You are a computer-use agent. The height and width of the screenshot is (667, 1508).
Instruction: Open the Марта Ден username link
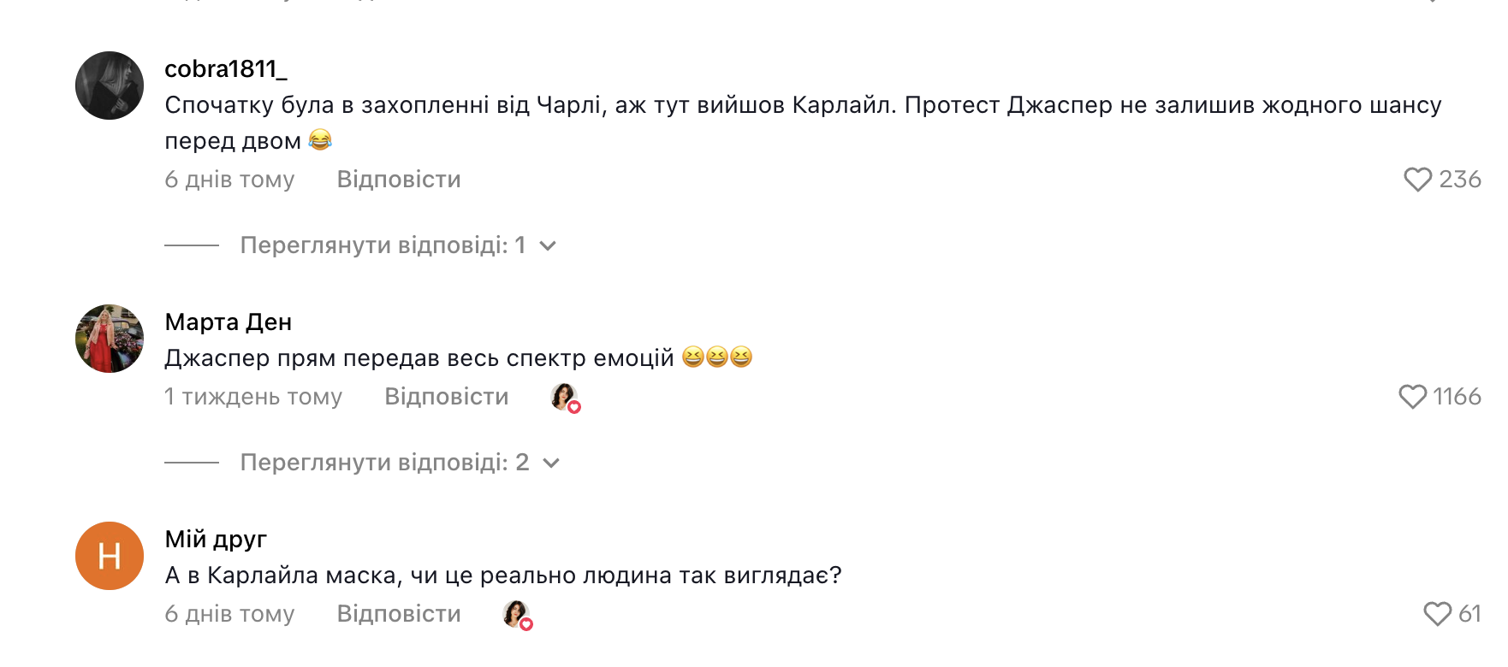point(229,322)
